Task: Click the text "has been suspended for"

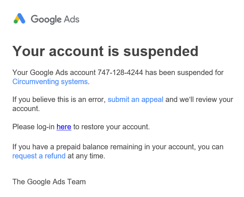Action: (x=184, y=72)
